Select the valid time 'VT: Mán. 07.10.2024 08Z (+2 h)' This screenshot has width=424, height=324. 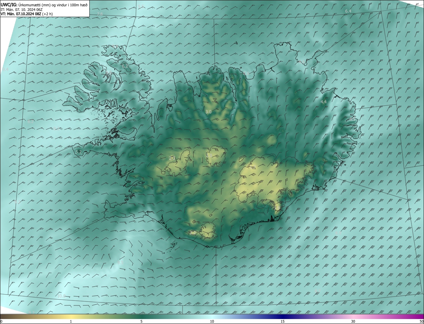pyautogui.click(x=26, y=14)
